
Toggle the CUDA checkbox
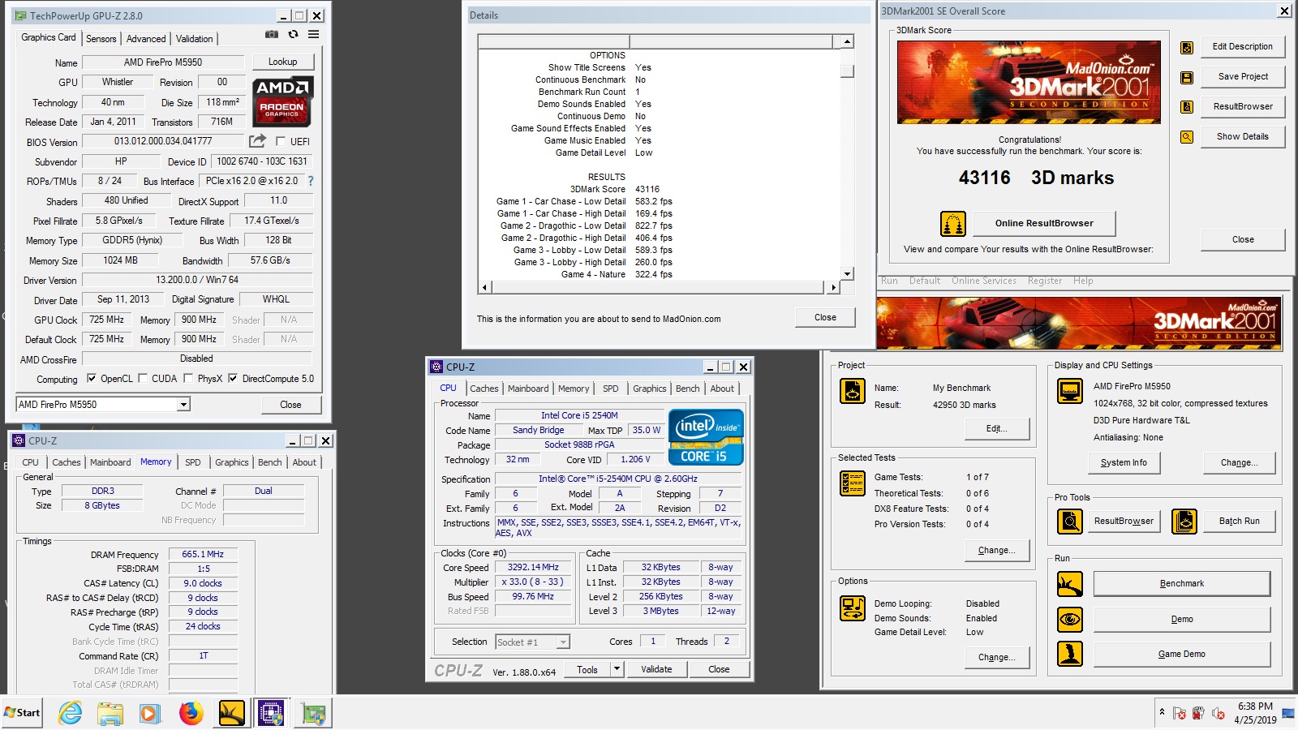click(x=143, y=378)
